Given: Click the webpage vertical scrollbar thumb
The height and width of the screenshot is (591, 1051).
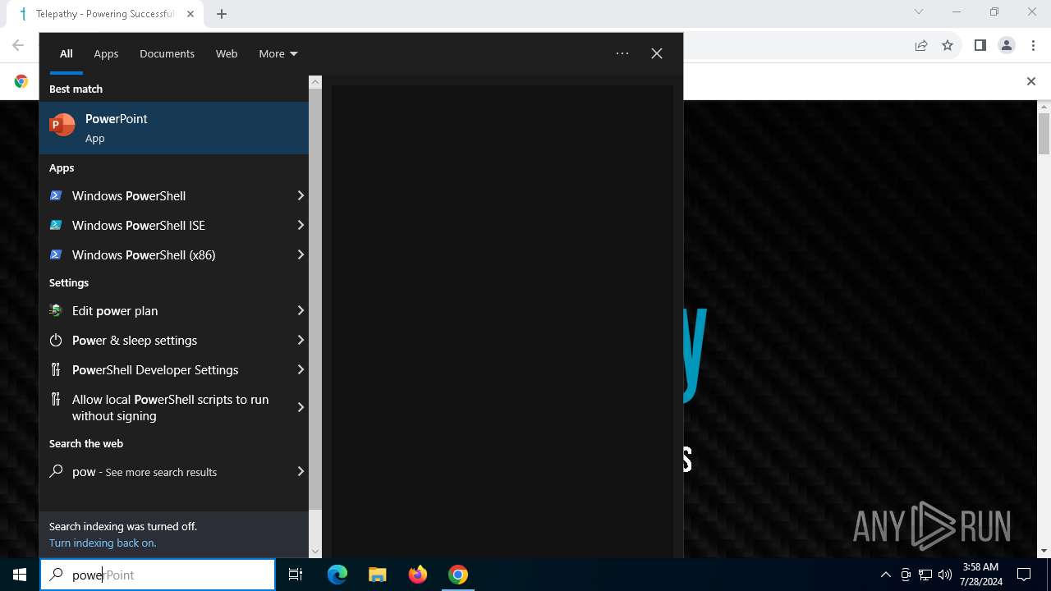Looking at the screenshot, I should pos(1044,134).
